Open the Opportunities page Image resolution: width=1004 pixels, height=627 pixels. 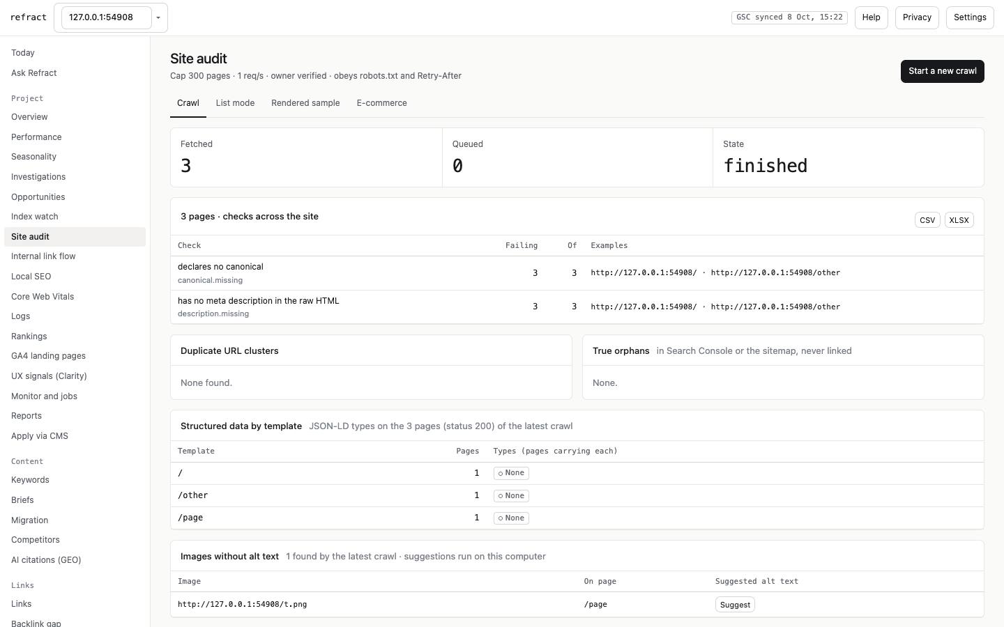coord(75,197)
